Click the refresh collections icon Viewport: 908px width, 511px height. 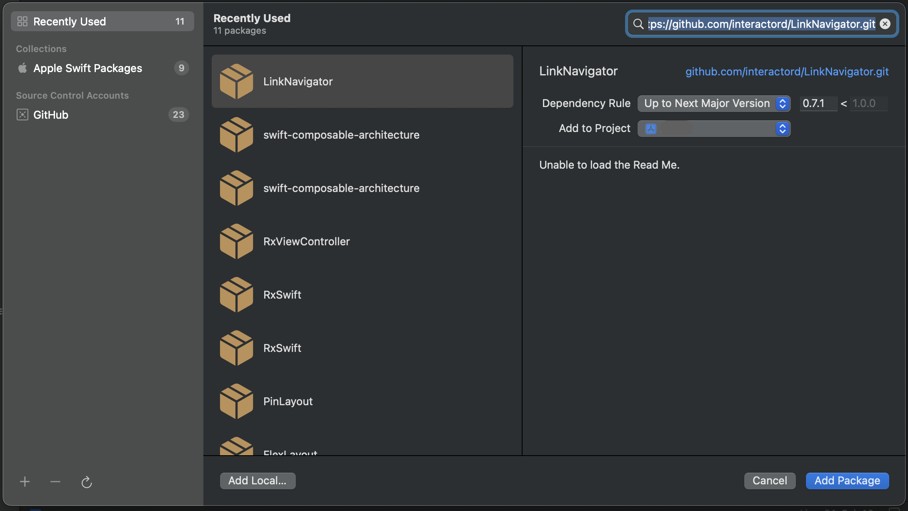[x=86, y=482]
